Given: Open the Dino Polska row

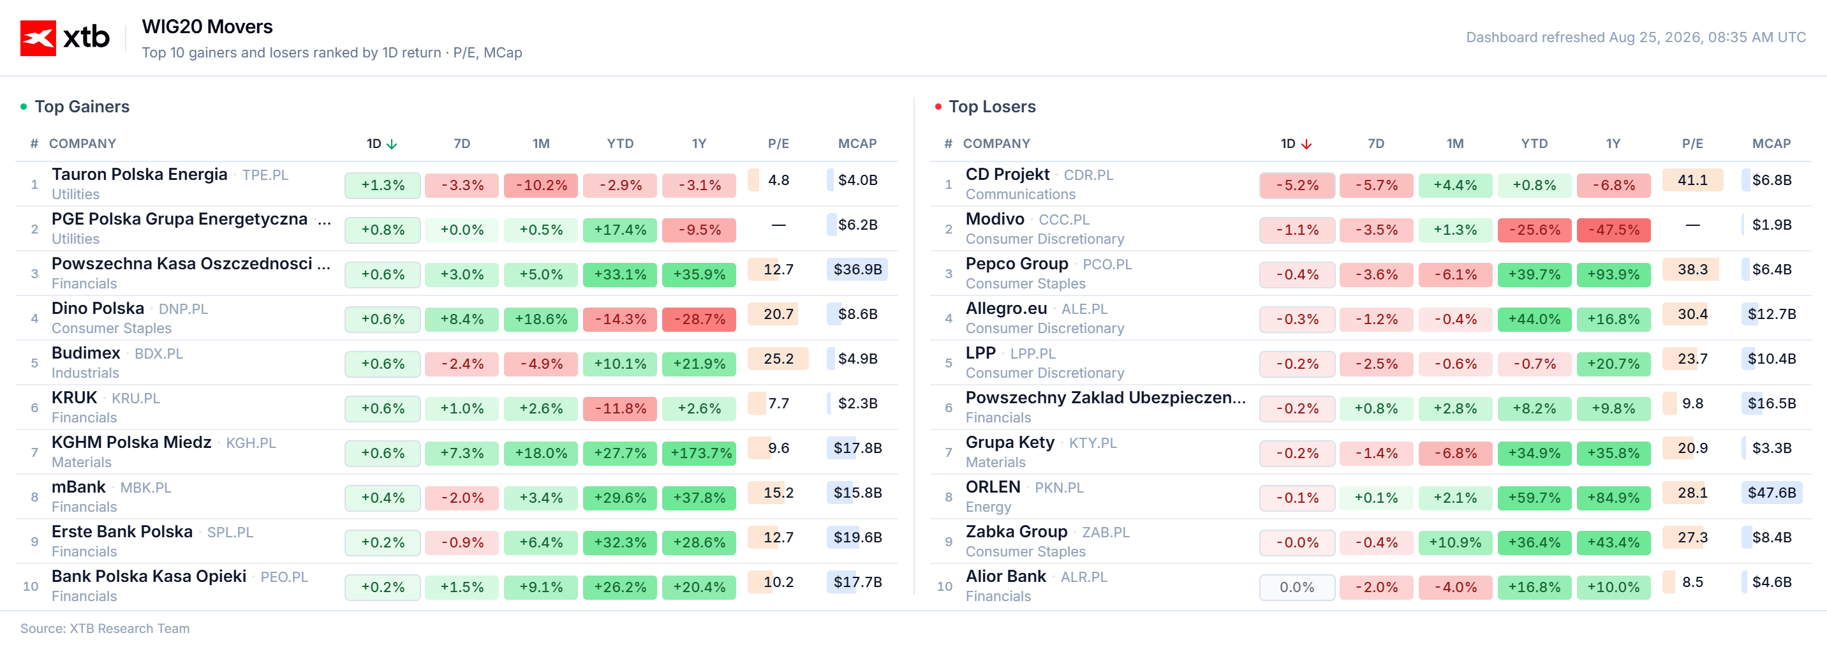Looking at the screenshot, I should pos(457,318).
